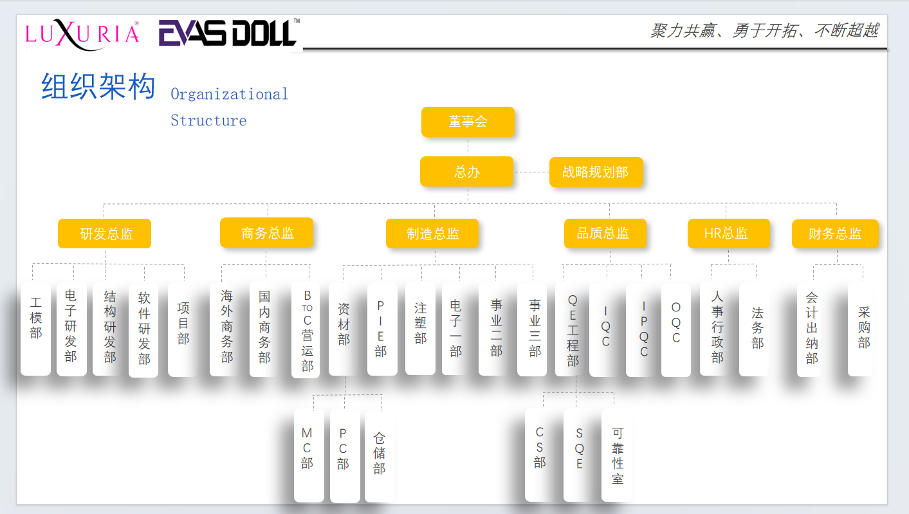Select the 人事行政部 department card
This screenshot has width=909, height=514.
(x=715, y=329)
